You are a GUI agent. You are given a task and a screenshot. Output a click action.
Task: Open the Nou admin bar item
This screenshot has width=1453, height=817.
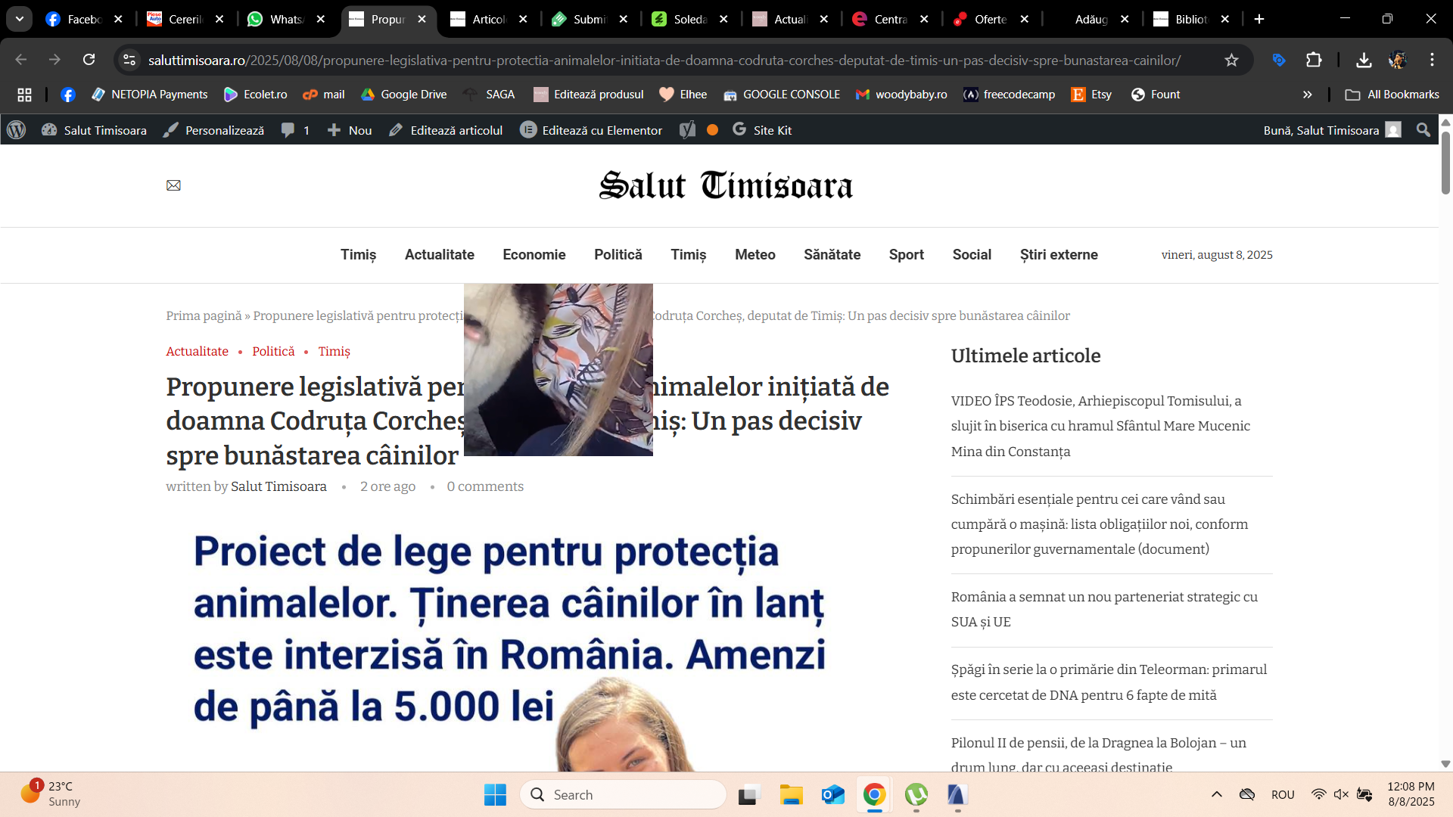[350, 130]
